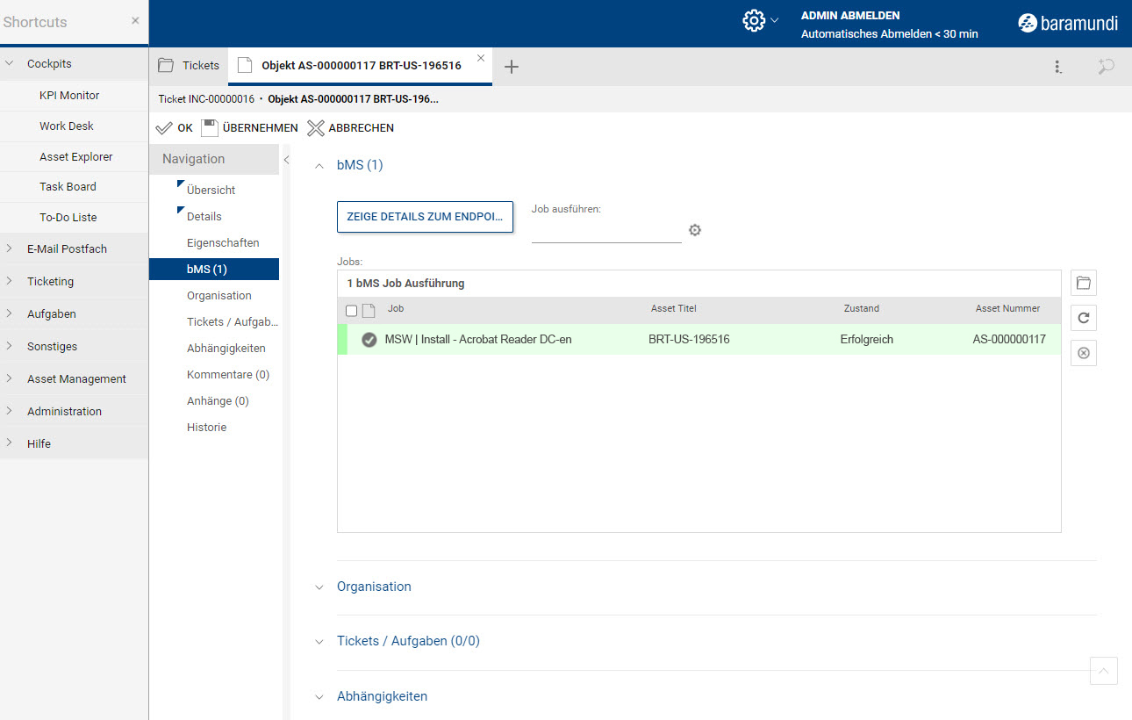
Task: Click ZEIGE DETAILS ZUM ENDPOINT button
Action: point(425,217)
